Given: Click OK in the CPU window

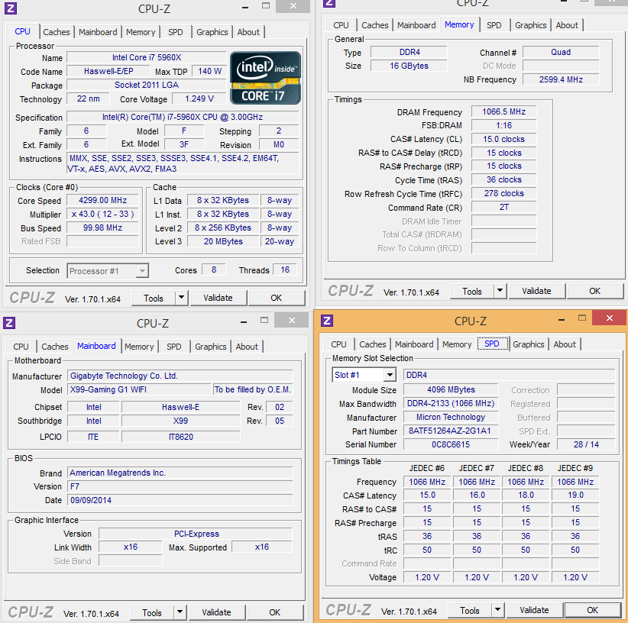Looking at the screenshot, I should click(x=277, y=298).
